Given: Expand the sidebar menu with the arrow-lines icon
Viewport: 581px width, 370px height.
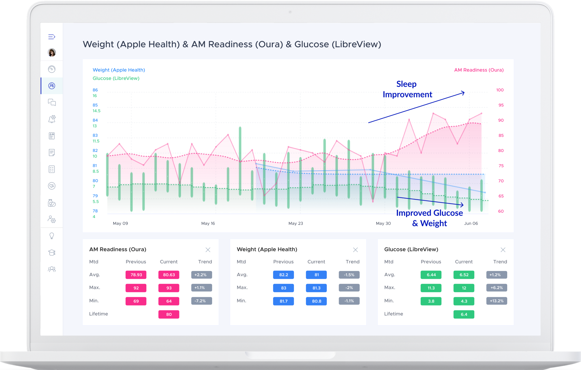Looking at the screenshot, I should pos(52,37).
